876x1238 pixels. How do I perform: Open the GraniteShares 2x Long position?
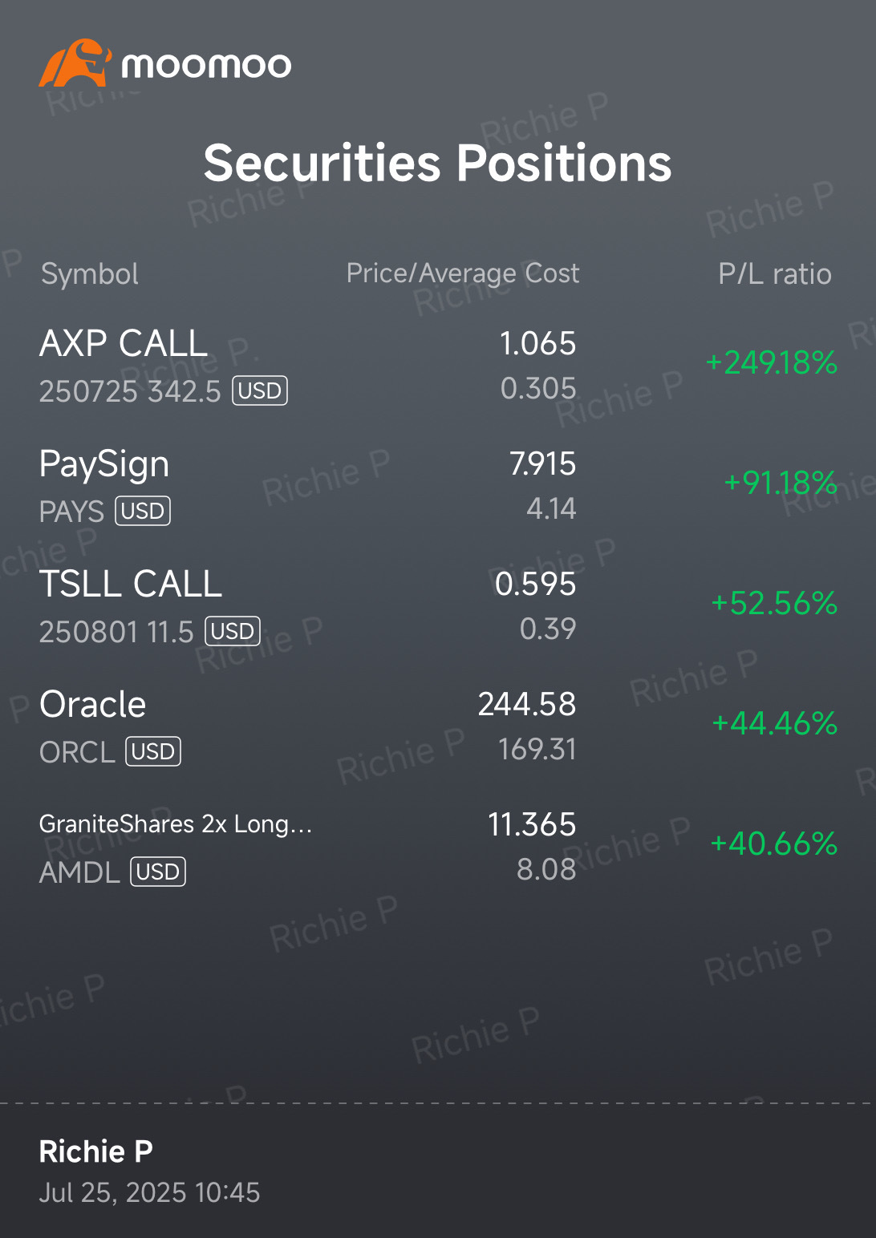438,848
